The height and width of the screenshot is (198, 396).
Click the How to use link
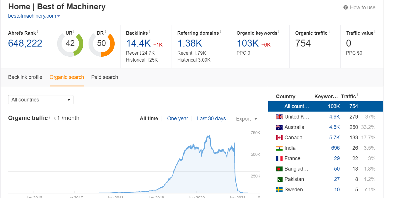[363, 8]
